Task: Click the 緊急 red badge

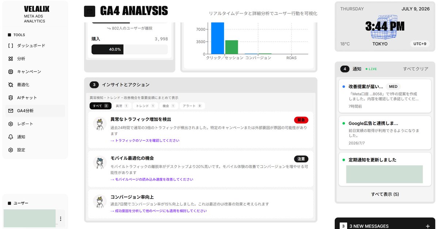Action: pos(301,120)
